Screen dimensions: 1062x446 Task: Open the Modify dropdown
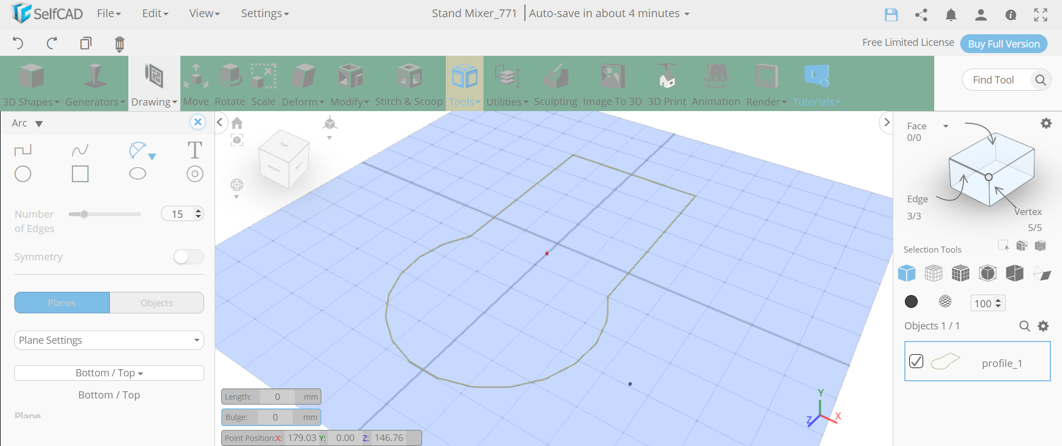[x=350, y=84]
